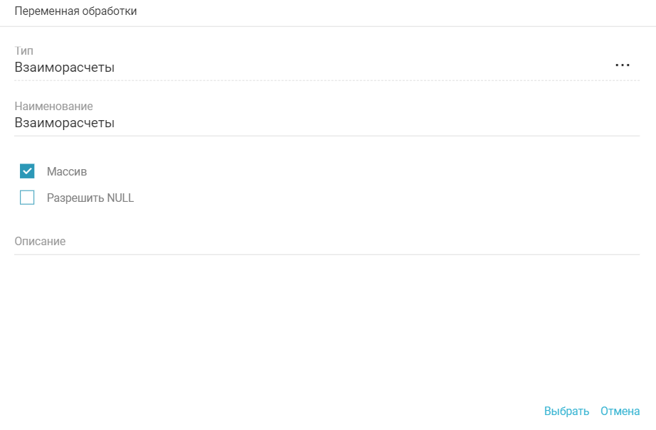Select the three-dots icon in Тип row
Image resolution: width=656 pixels, height=430 pixels.
coord(623,65)
